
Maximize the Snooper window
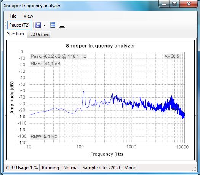coord(174,4)
